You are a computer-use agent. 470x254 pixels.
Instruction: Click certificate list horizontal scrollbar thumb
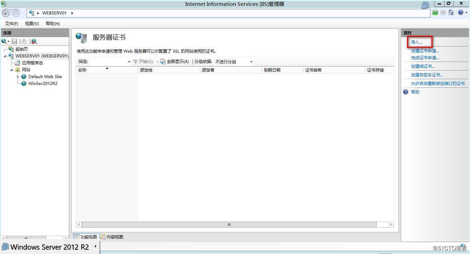tap(229, 224)
